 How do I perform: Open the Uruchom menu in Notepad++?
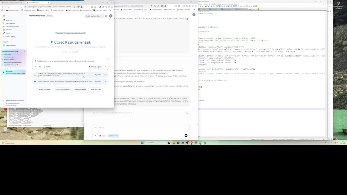click(225, 4)
